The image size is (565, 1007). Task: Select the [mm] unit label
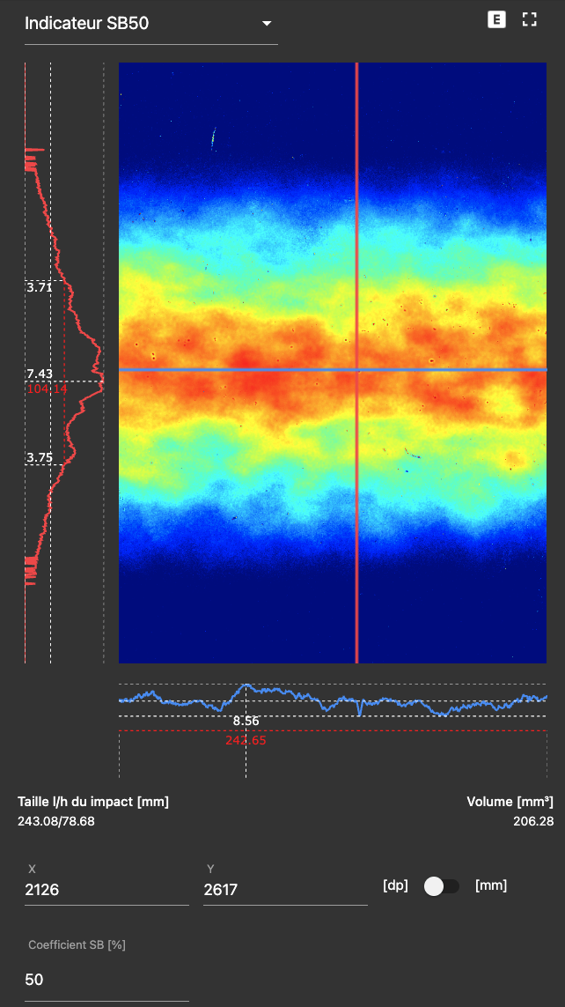pyautogui.click(x=490, y=885)
